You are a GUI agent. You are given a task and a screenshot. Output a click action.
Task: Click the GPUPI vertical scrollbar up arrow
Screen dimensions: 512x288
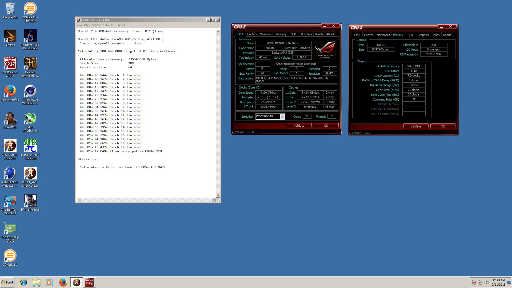click(x=218, y=31)
